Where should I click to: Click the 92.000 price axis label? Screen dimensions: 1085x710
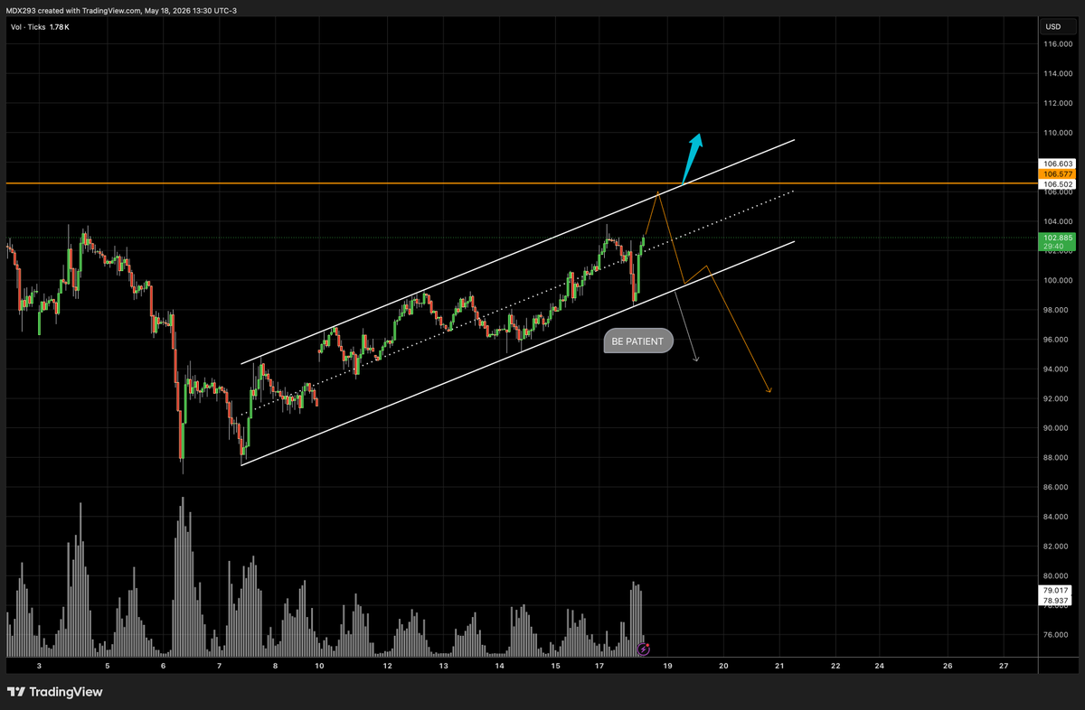pos(1057,398)
